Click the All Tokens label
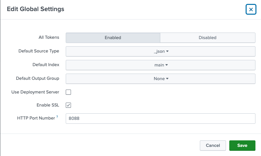The image size is (261, 156). pos(49,37)
